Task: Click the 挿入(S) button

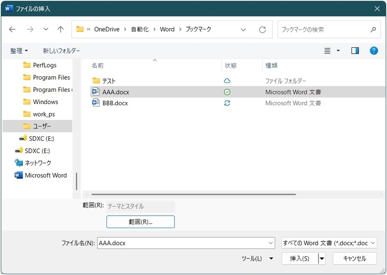Action: tap(299, 259)
